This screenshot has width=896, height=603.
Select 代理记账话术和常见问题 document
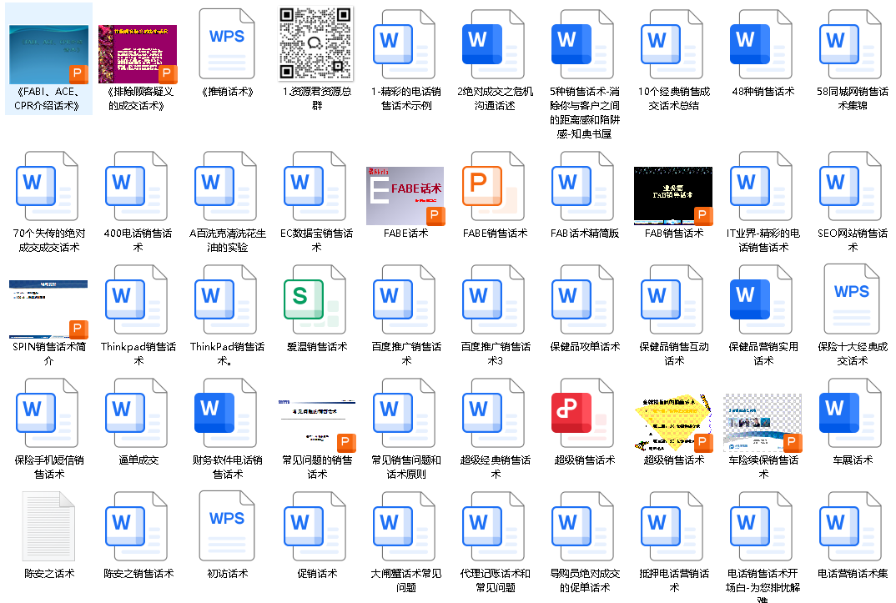pyautogui.click(x=494, y=526)
